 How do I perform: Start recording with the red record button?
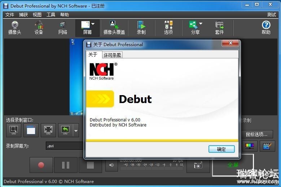pos(41,165)
